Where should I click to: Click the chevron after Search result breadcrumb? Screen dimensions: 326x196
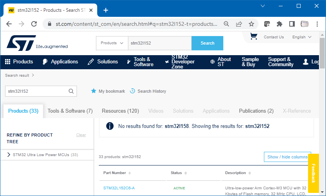click(x=33, y=75)
